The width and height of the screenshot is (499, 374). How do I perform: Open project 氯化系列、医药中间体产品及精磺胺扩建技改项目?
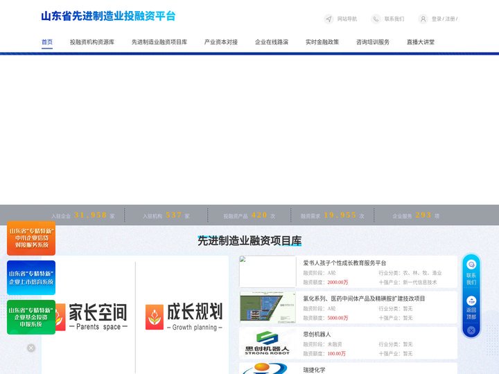tap(364, 299)
